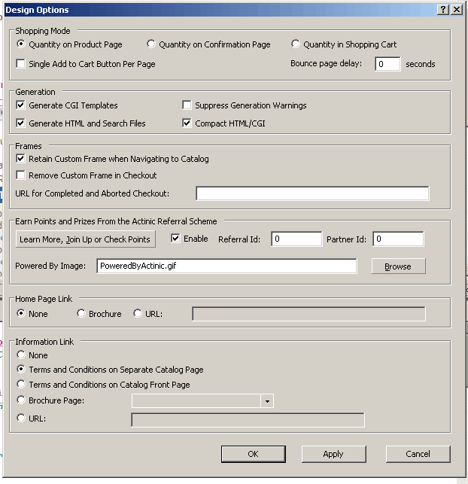This screenshot has height=484, width=468.
Task: Uncheck Compact HTML/CGI option
Action: [x=187, y=123]
